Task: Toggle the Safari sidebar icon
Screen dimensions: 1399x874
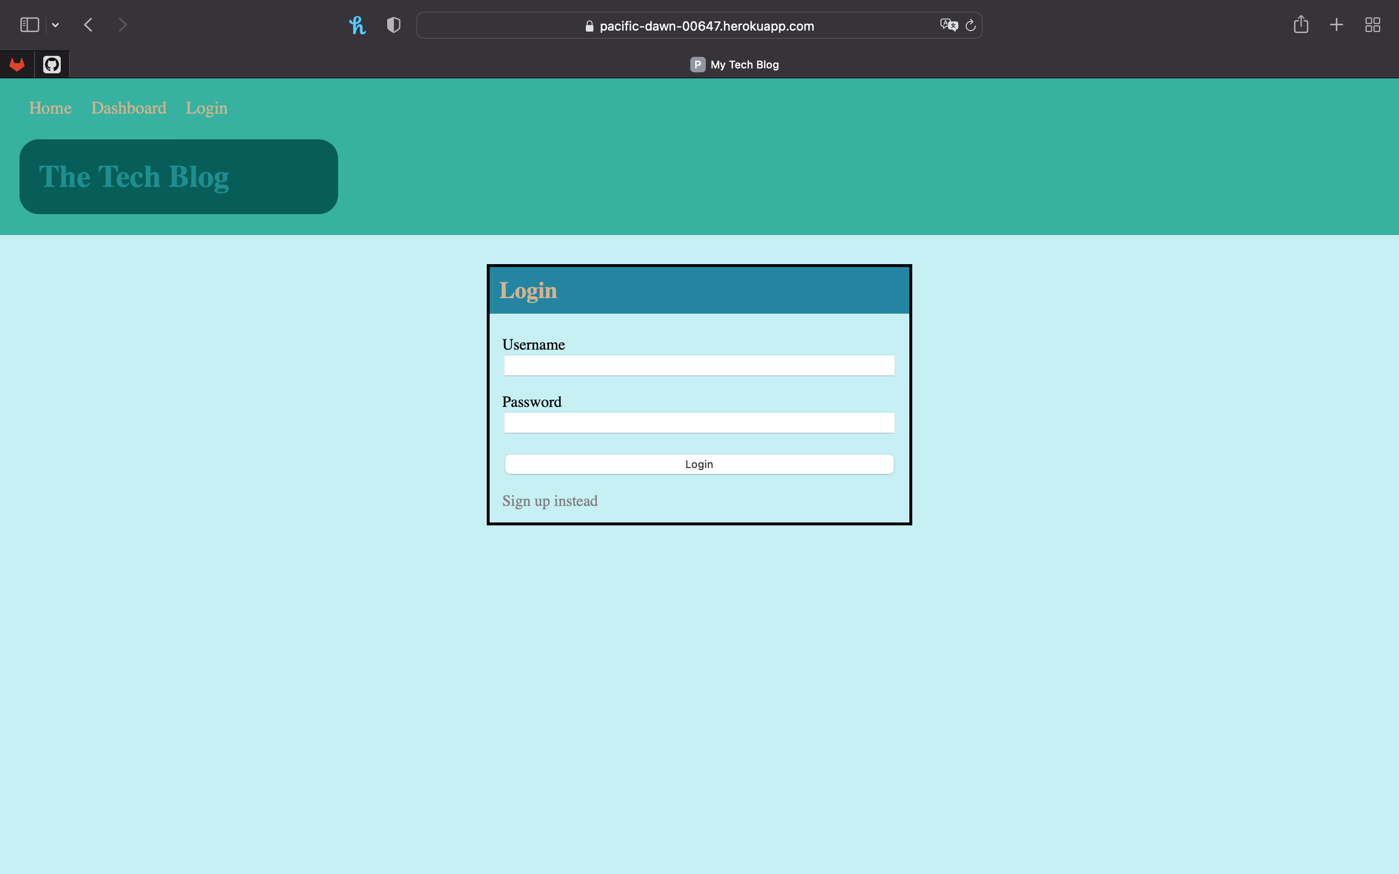Action: coord(30,25)
